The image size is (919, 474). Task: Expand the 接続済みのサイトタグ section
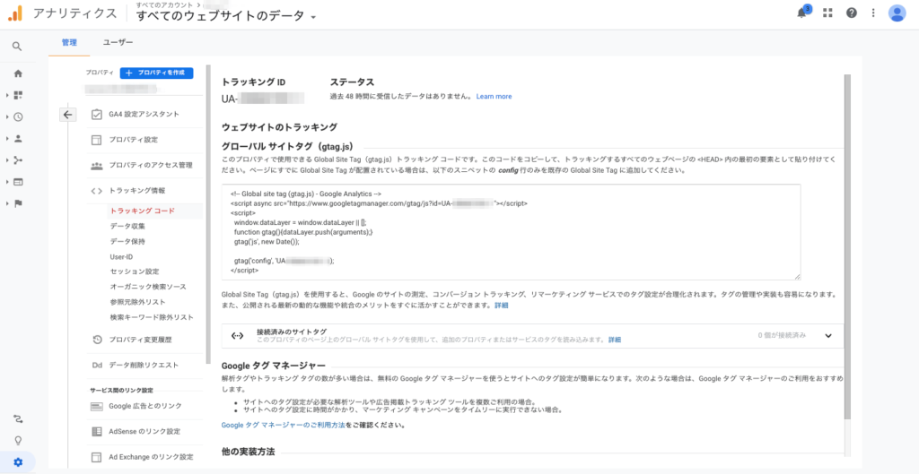click(x=827, y=335)
